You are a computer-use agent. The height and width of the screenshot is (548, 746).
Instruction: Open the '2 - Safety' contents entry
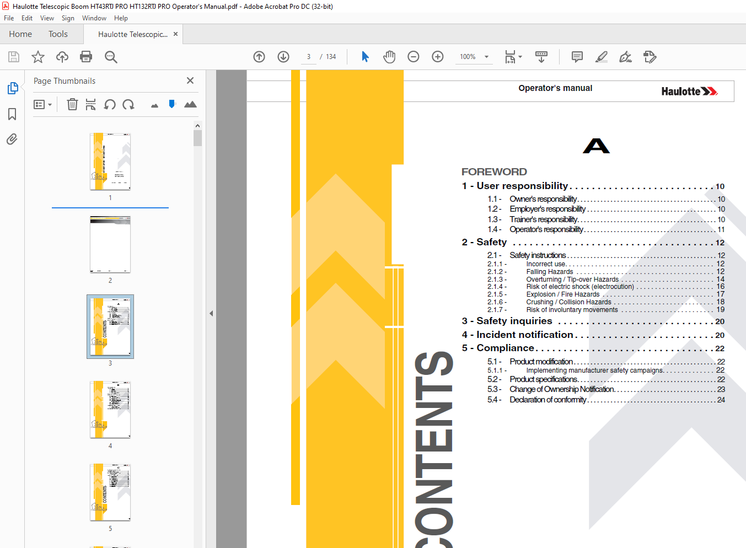[593, 243]
